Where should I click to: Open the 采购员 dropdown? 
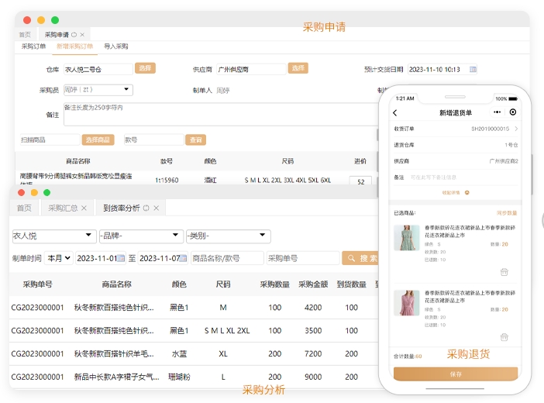click(x=98, y=90)
